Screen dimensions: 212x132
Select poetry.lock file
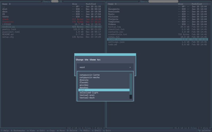click(x=51, y=29)
